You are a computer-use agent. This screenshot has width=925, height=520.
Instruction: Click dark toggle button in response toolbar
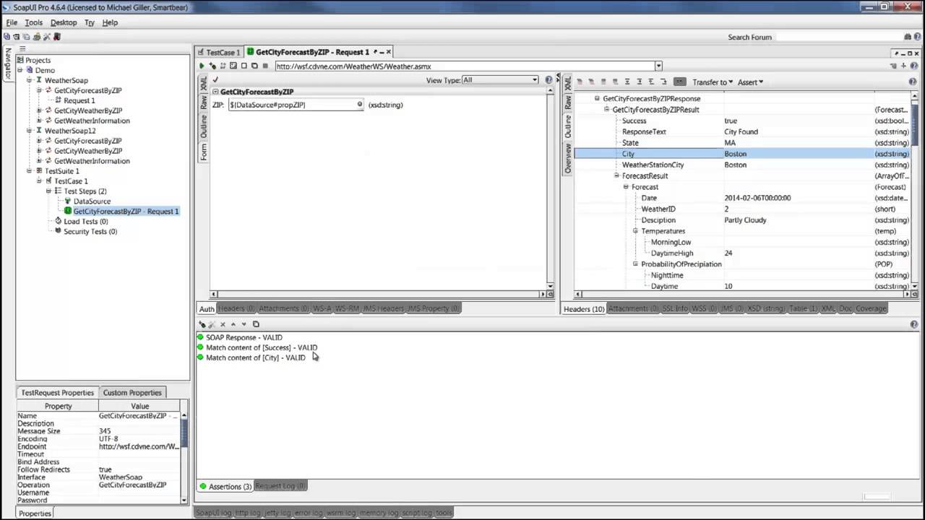[x=679, y=82]
